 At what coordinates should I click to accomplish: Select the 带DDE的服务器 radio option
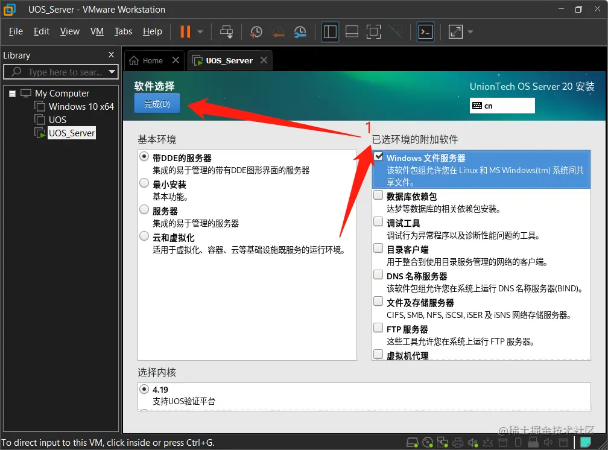tap(144, 157)
